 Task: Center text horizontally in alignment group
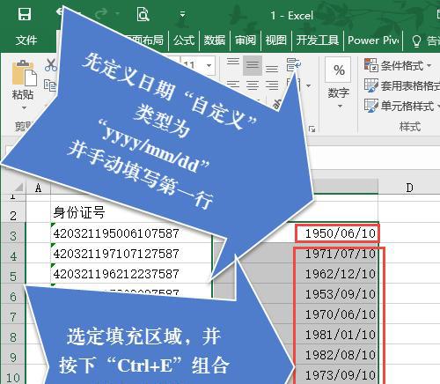(x=253, y=85)
